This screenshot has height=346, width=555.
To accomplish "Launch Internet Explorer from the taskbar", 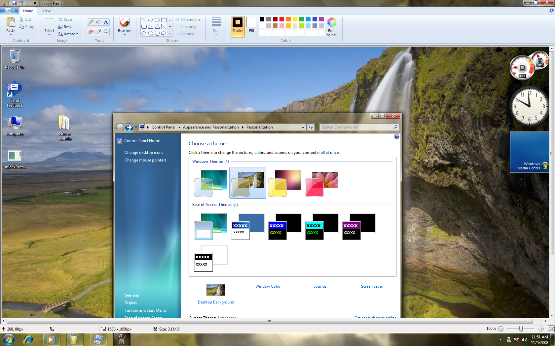I will [28, 339].
